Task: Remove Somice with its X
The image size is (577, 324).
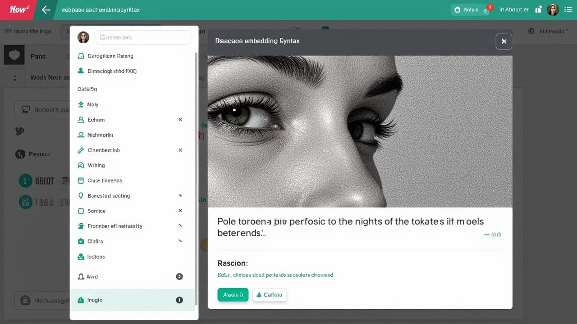Action: (180, 211)
